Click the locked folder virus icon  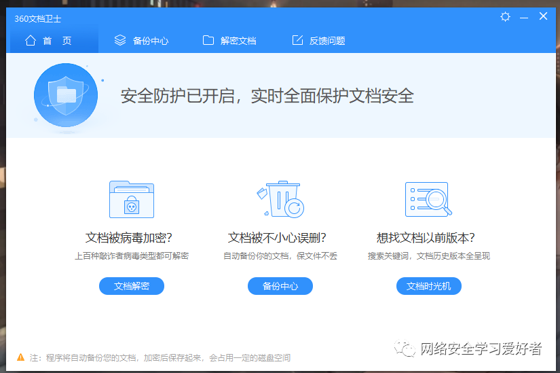pos(132,199)
